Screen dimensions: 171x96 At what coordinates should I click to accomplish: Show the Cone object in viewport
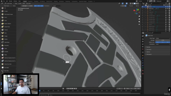(x=168, y=10)
